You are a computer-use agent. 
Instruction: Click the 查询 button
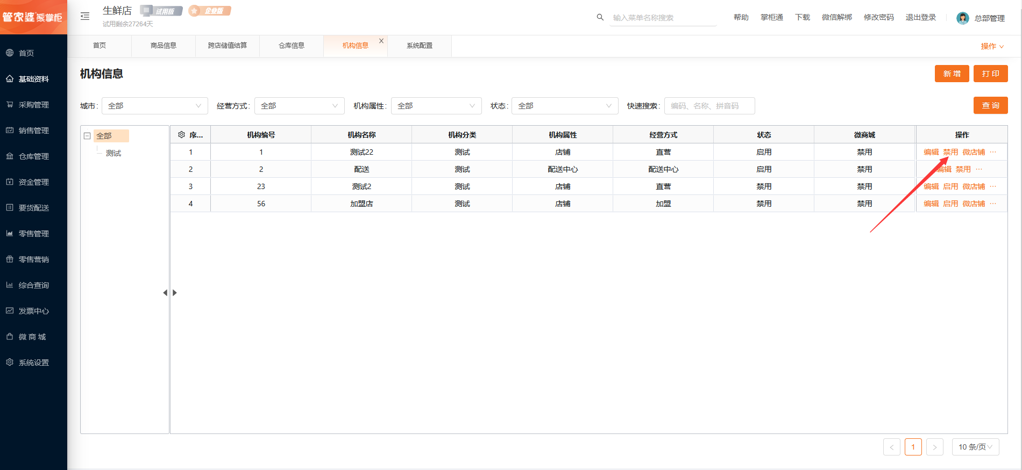990,105
